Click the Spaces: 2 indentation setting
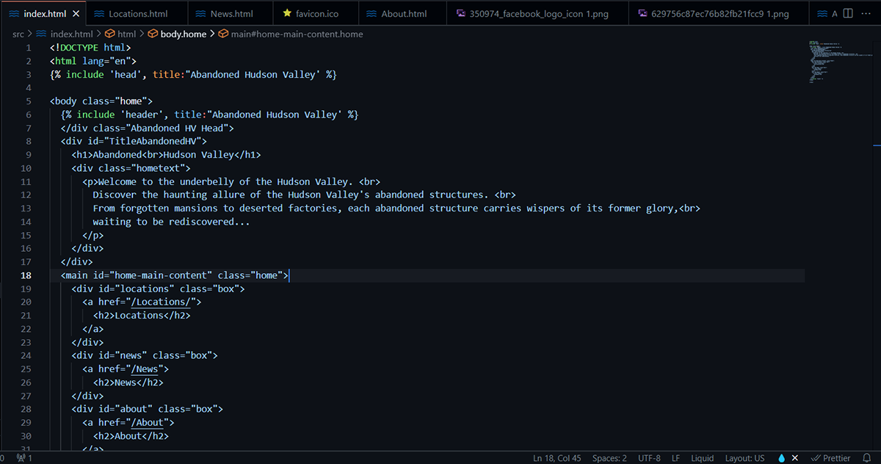Screen dimensions: 881x464 click(x=609, y=458)
